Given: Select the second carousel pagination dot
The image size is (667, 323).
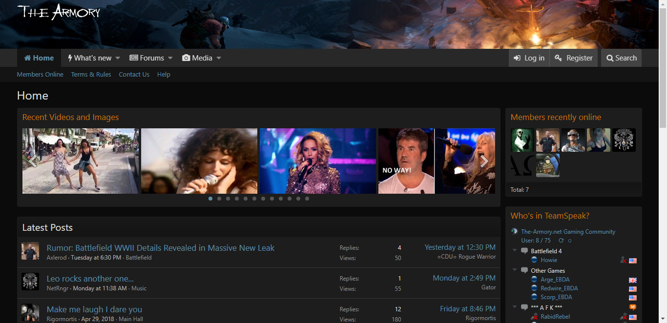Looking at the screenshot, I should 219,199.
